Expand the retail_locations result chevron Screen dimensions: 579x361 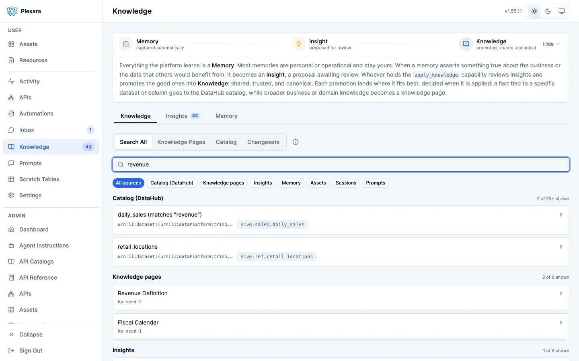561,247
